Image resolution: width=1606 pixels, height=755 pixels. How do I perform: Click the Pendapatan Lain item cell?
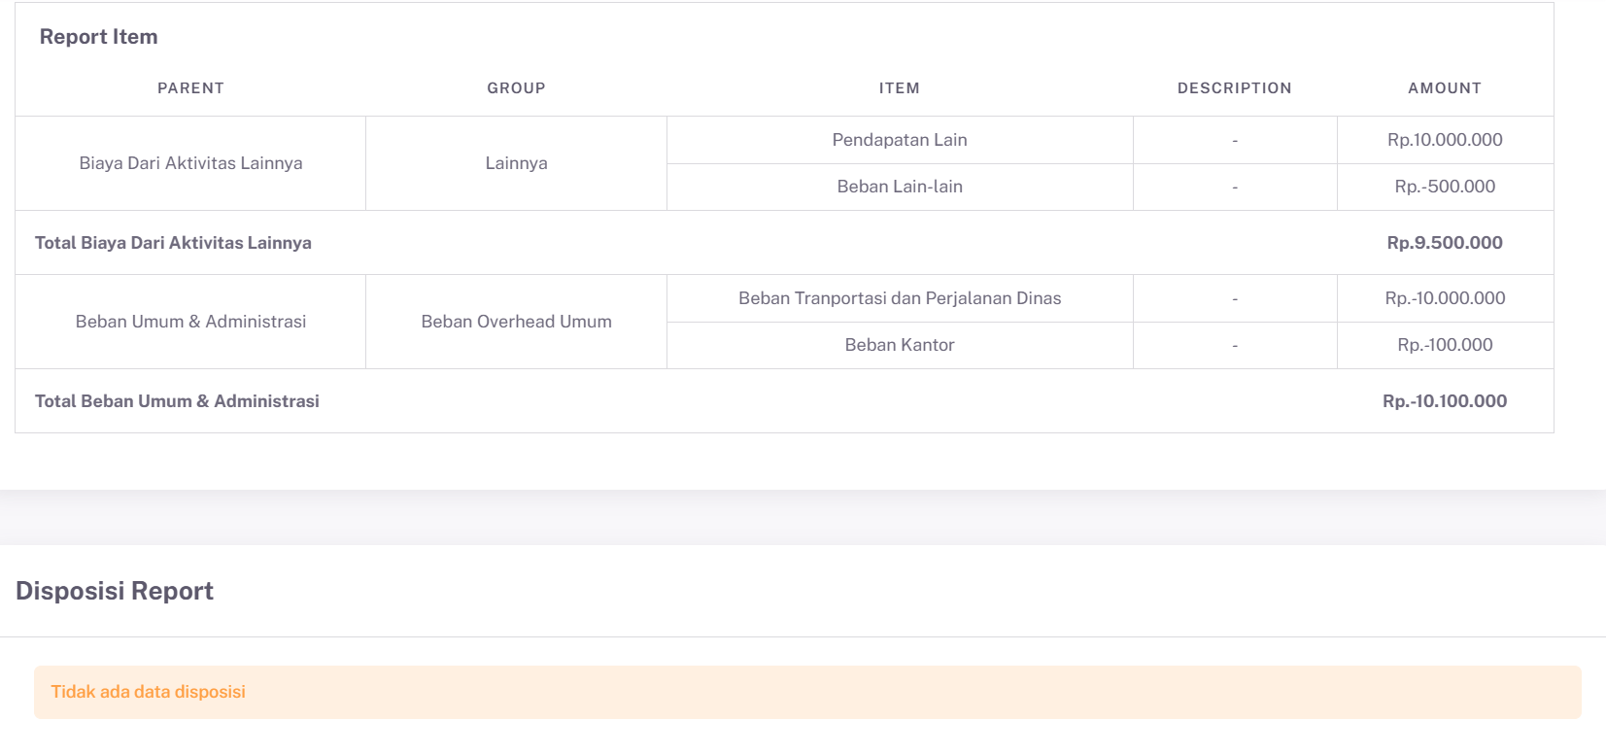[x=899, y=140]
